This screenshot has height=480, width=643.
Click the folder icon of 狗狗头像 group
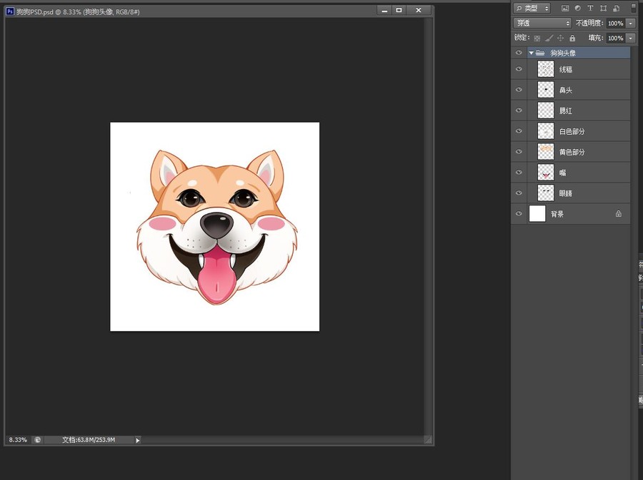coord(541,53)
